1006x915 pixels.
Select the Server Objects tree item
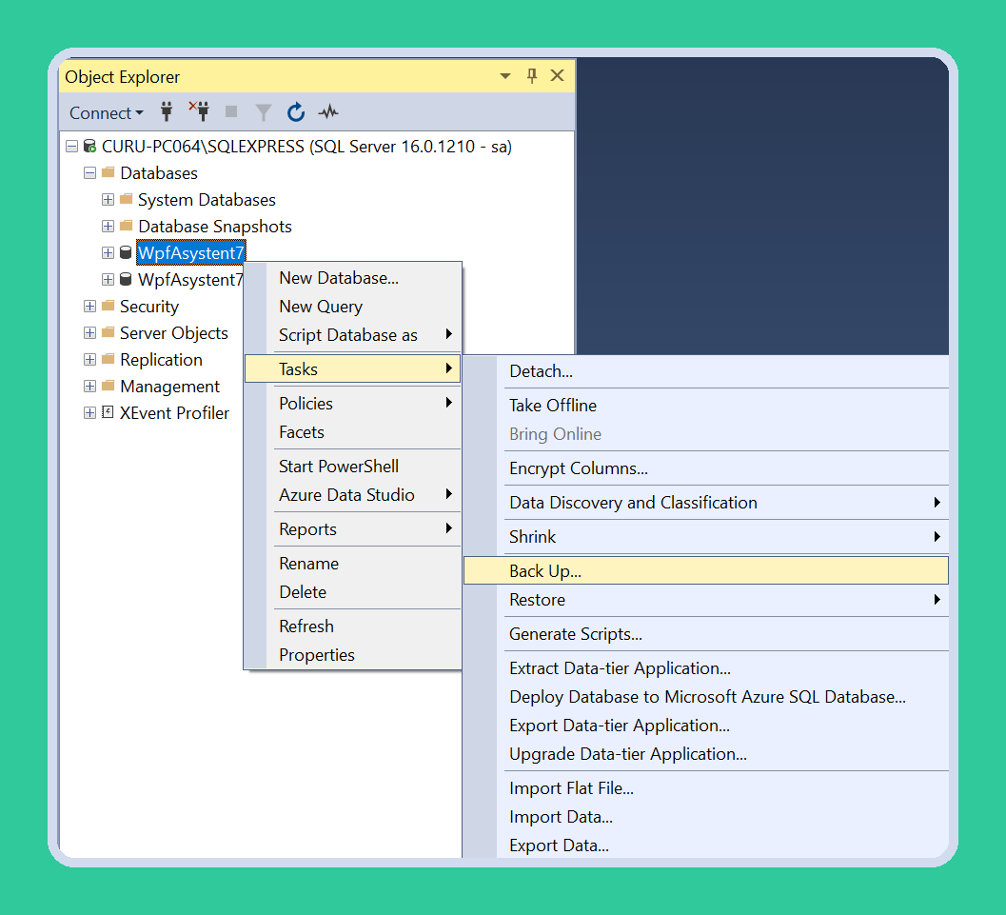(174, 333)
